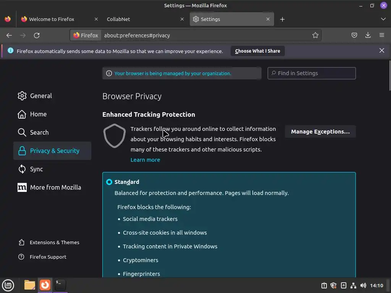Image resolution: width=391 pixels, height=293 pixels.
Task: Open the Firefox application menu
Action: [382, 35]
